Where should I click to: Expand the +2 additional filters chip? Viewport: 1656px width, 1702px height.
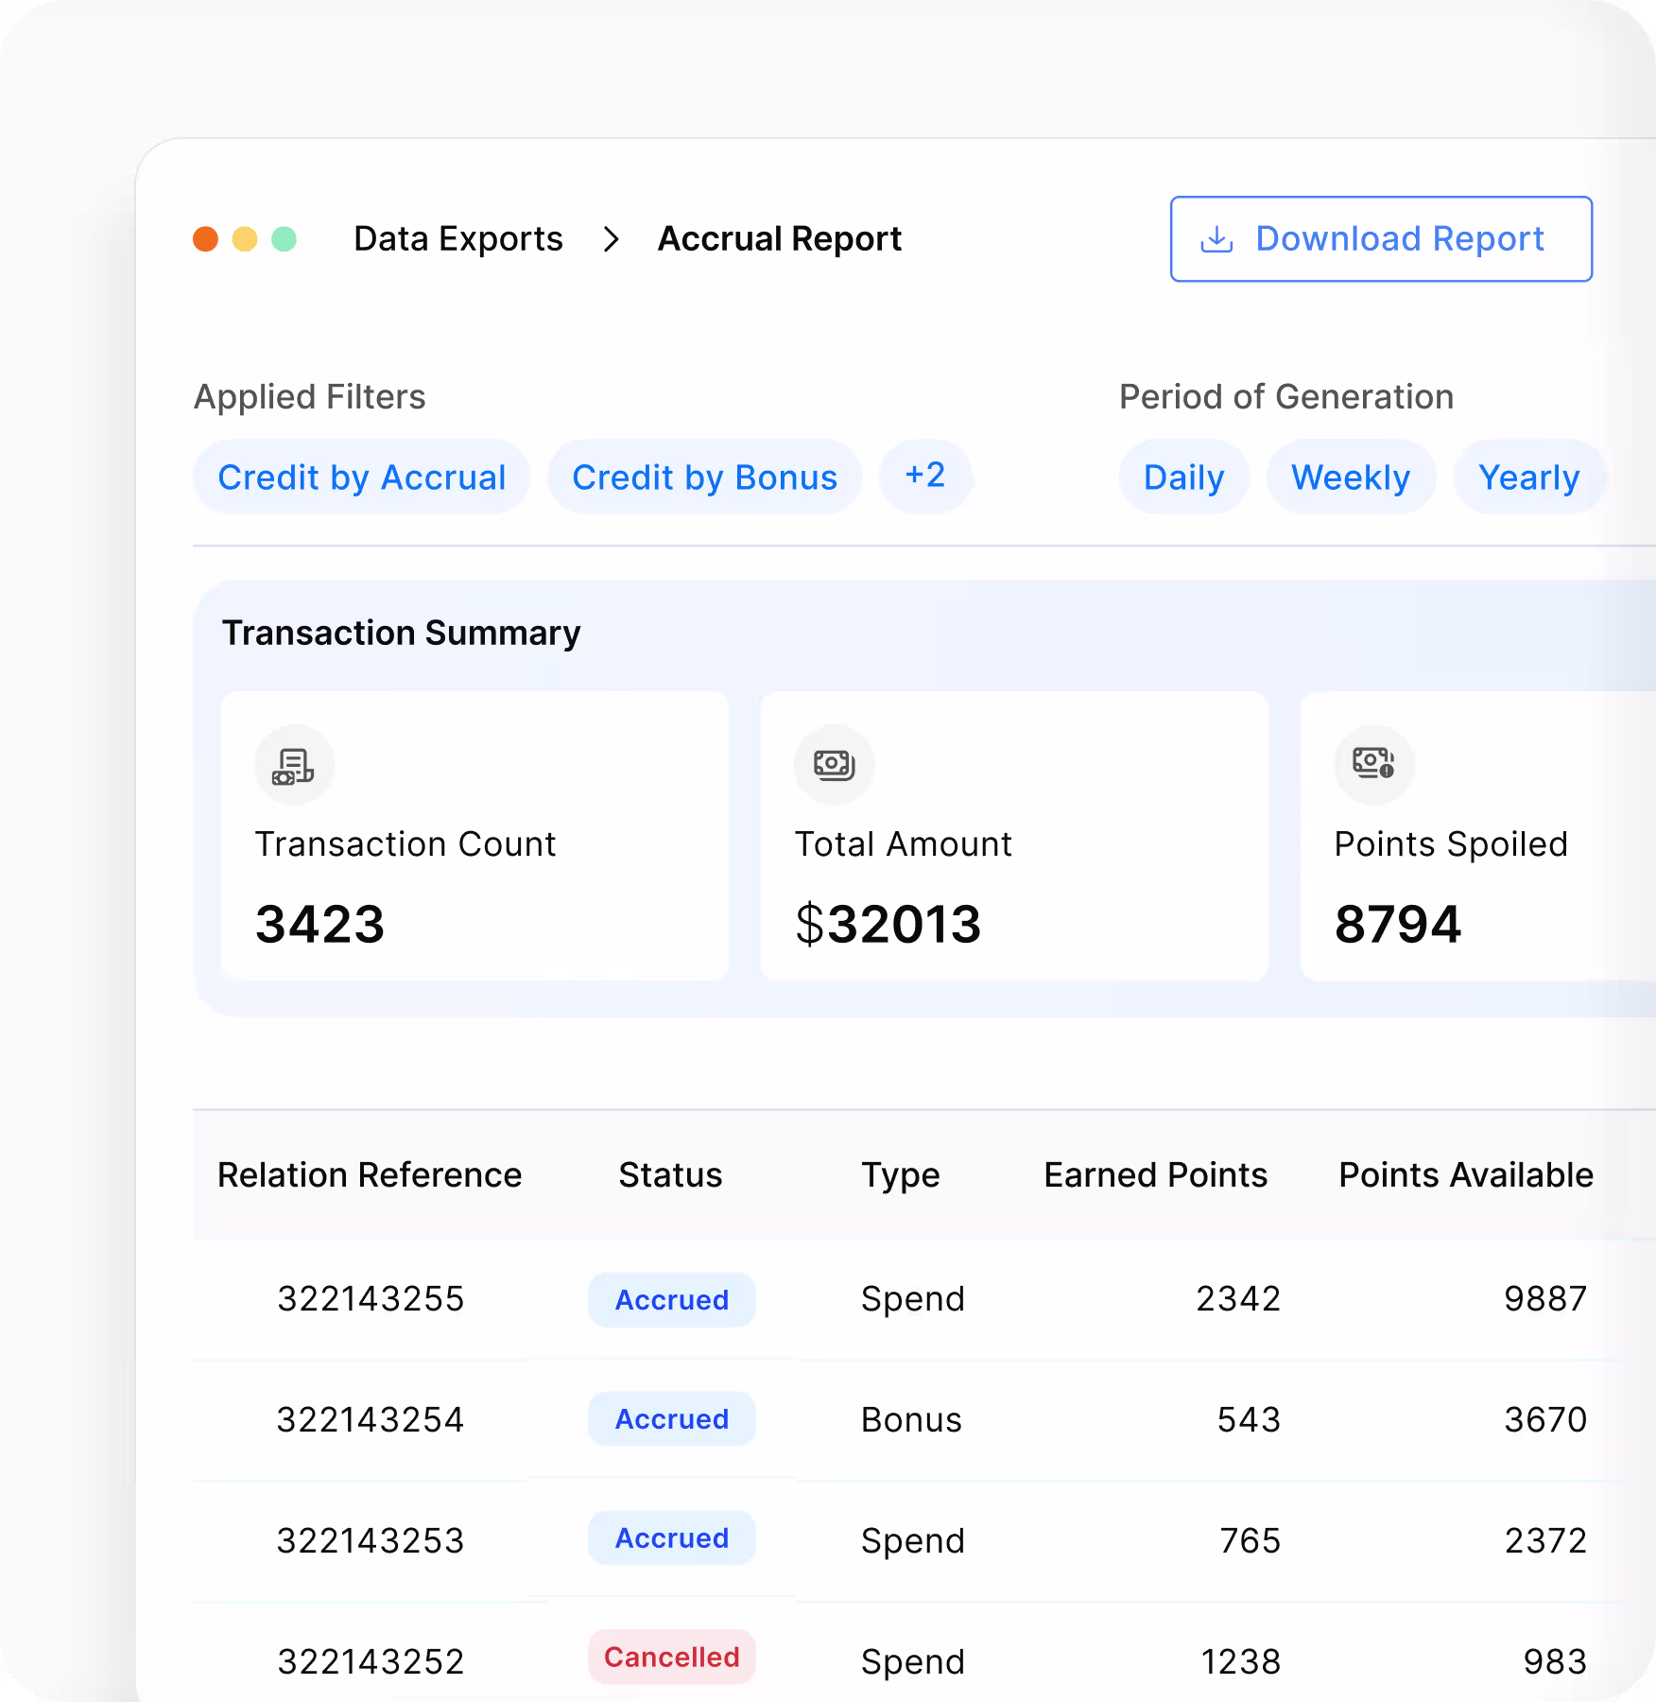925,476
